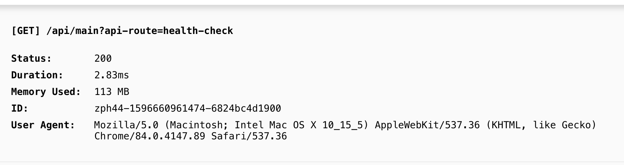Click the (Macintosh; platform text
This screenshot has width=624, height=165.
[196, 125]
